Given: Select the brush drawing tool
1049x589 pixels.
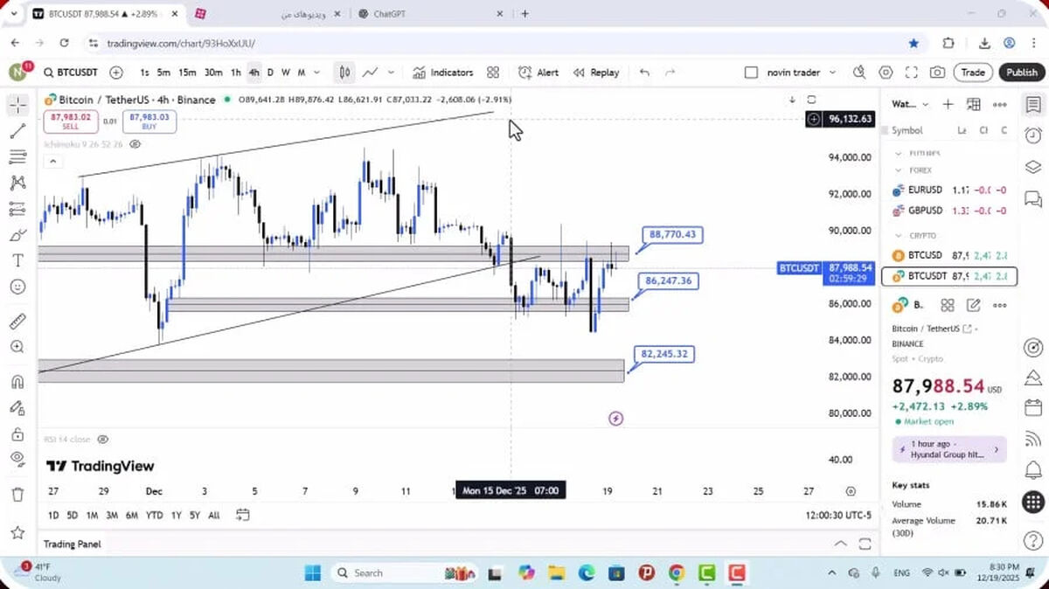Looking at the screenshot, I should click(17, 235).
